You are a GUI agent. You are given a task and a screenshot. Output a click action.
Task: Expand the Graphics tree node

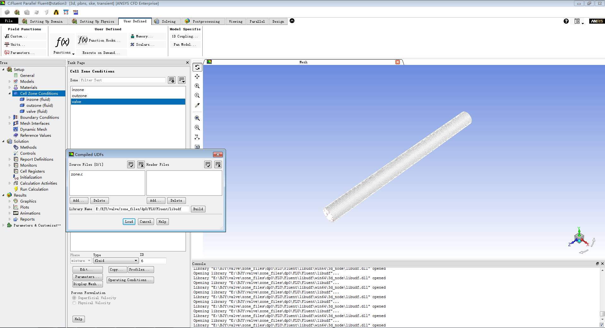[9, 201]
